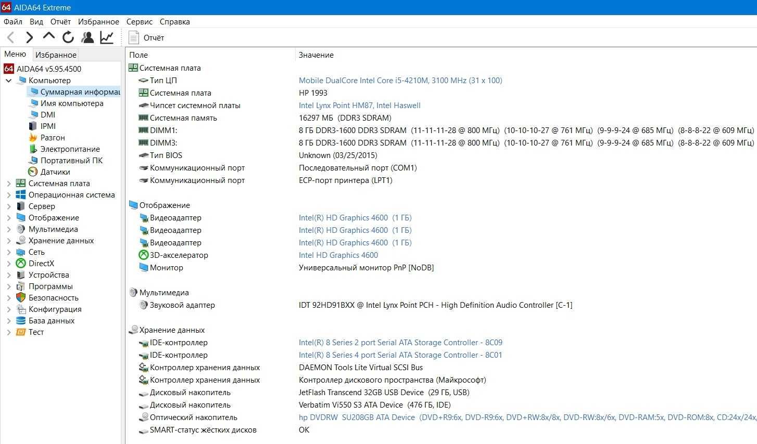
Task: Go up one level with the Up arrow
Action: [x=49, y=36]
